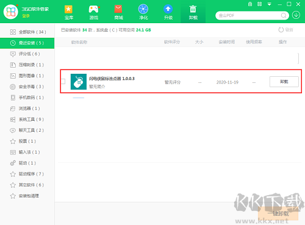Image resolution: width=305 pixels, height=225 pixels.
Task: Open the 输入法 (1) category
Action: [x=27, y=152]
